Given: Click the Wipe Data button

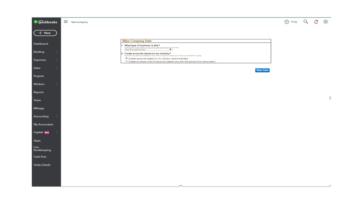Looking at the screenshot, I should pos(262,70).
